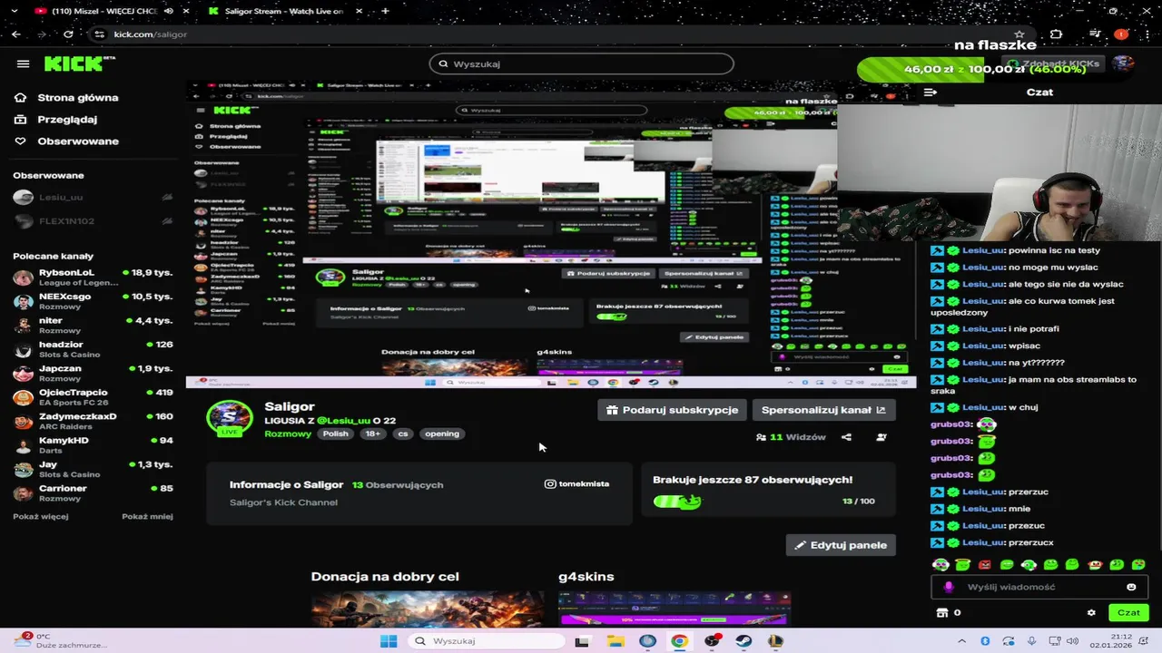
Task: Open chat settings gear
Action: (x=1091, y=612)
